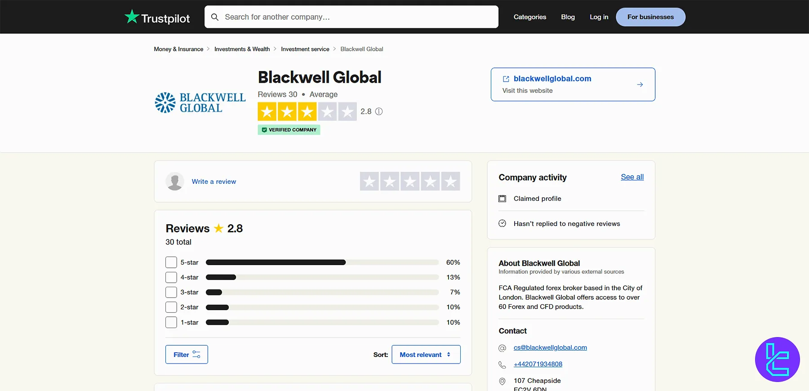Click the info icon next to 2.8 rating

(379, 111)
